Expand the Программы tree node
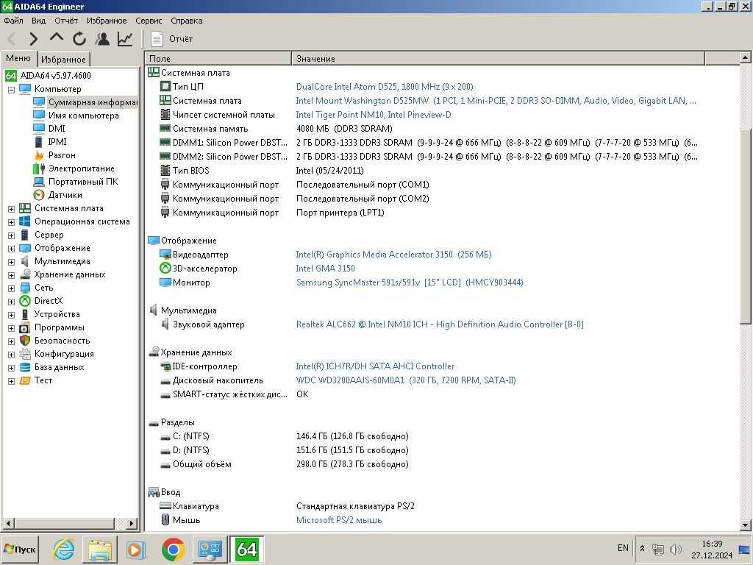The height and width of the screenshot is (565, 753). pyautogui.click(x=11, y=328)
